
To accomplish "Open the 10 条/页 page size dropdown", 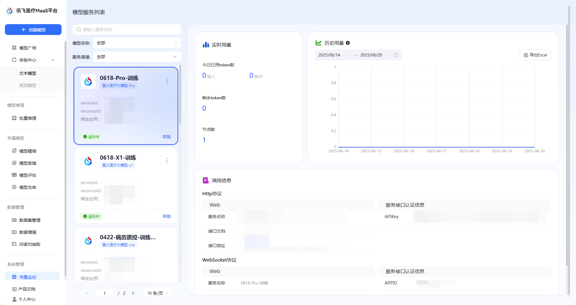I will tap(158, 293).
